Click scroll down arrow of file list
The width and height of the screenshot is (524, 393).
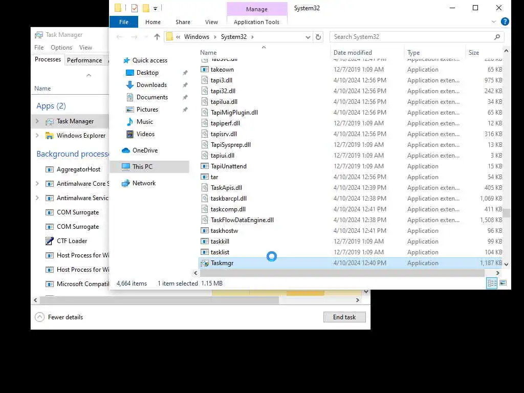pos(506,264)
